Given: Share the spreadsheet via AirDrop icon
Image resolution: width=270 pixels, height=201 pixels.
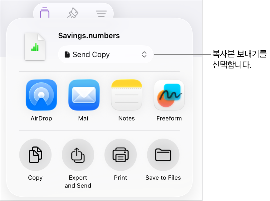Looking at the screenshot, I should [41, 95].
